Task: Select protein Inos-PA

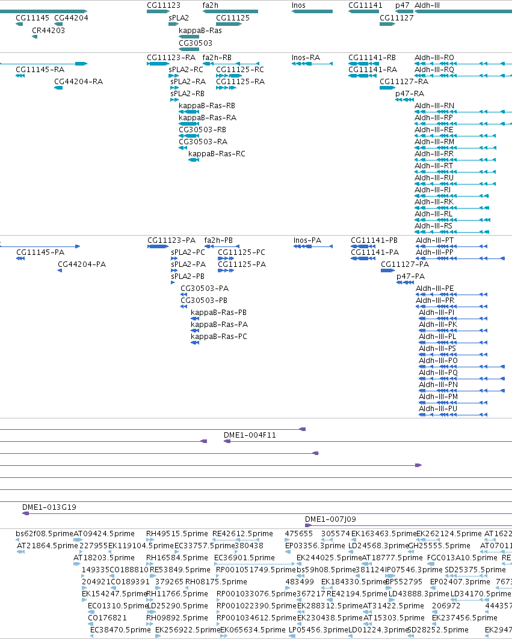Action: tap(307, 240)
